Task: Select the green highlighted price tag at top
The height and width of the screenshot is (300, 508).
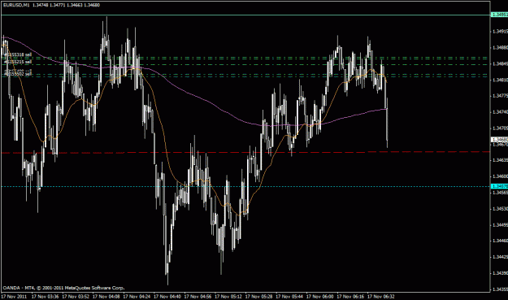Action: pos(500,15)
